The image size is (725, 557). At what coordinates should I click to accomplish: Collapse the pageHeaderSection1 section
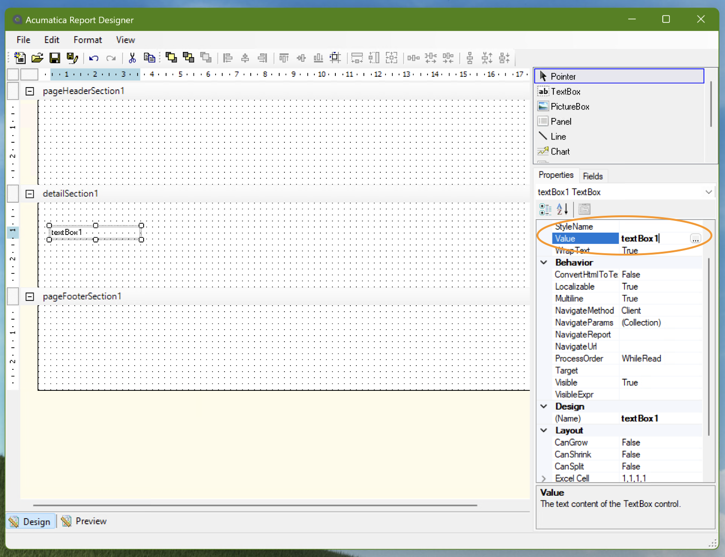[x=29, y=91]
